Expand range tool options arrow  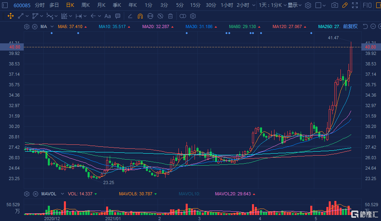85,16
